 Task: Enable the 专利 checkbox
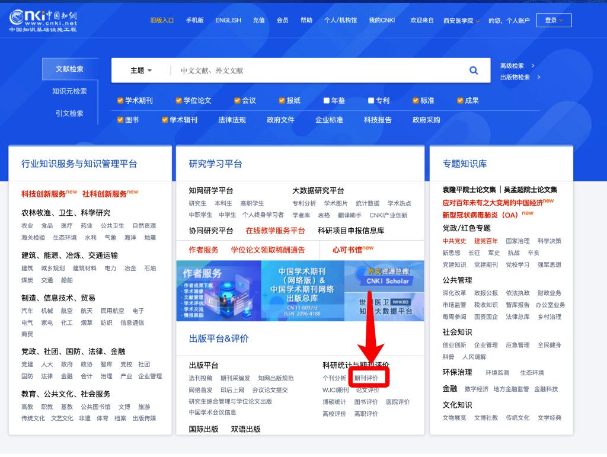pos(371,101)
